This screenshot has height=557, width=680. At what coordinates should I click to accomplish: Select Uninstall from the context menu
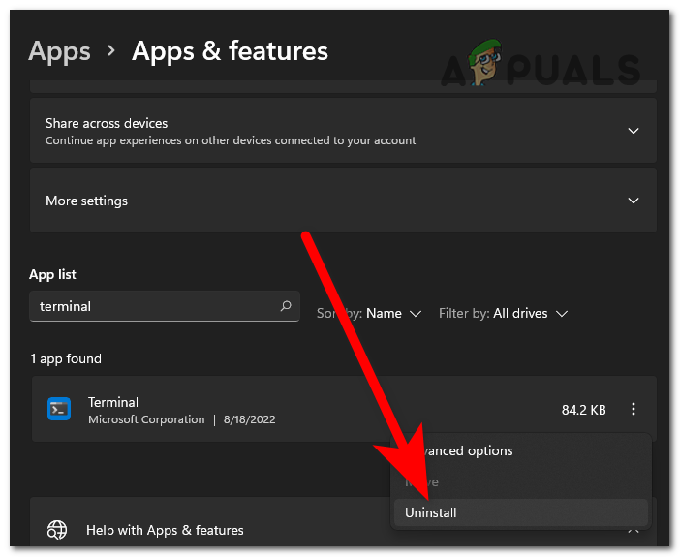[x=431, y=512]
